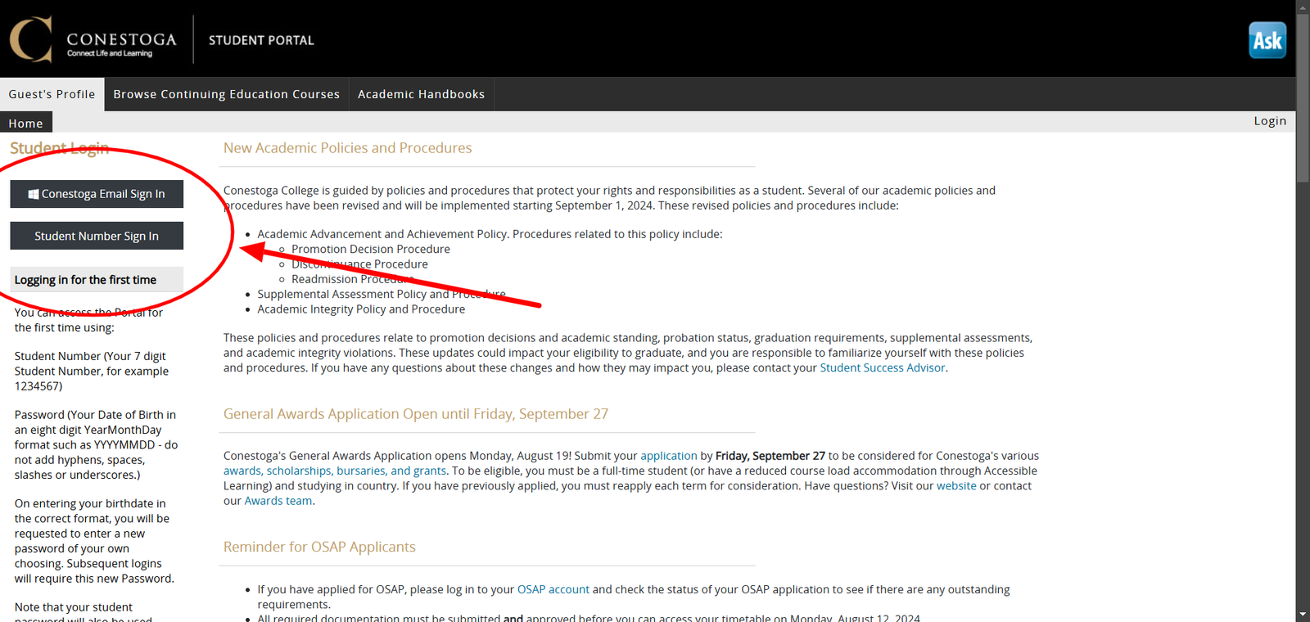Open Browse Continuing Education Courses tab
Viewport: 1310px width, 622px height.
click(x=227, y=94)
